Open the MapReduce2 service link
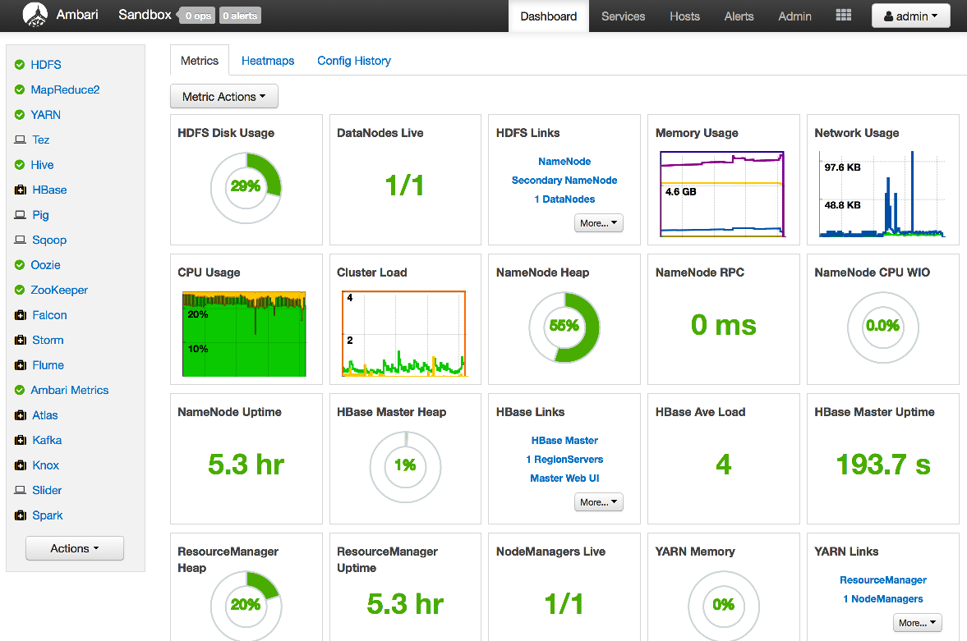Image resolution: width=967 pixels, height=641 pixels. (x=66, y=90)
